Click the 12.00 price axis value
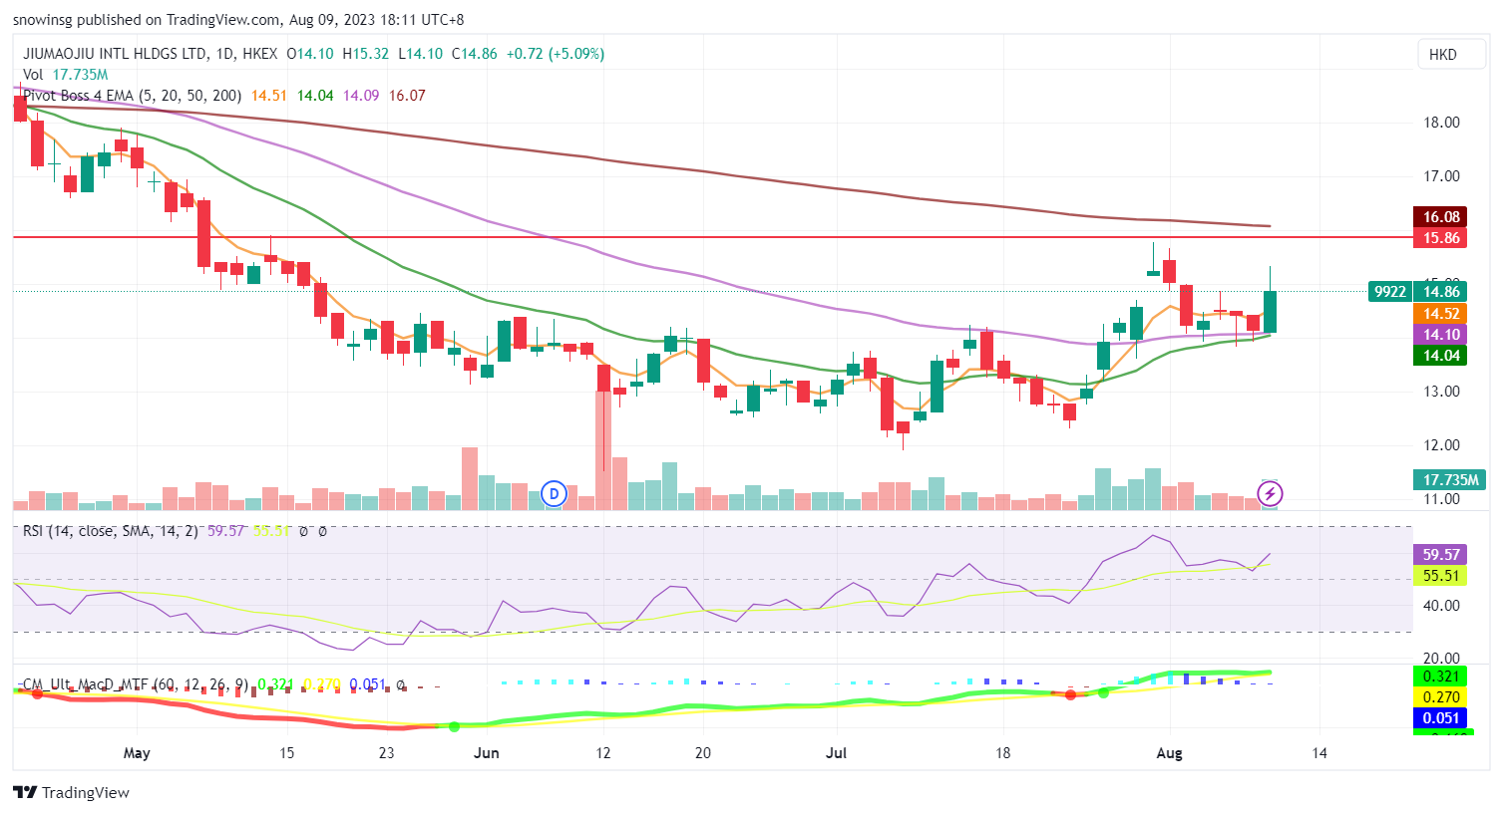 tap(1441, 445)
